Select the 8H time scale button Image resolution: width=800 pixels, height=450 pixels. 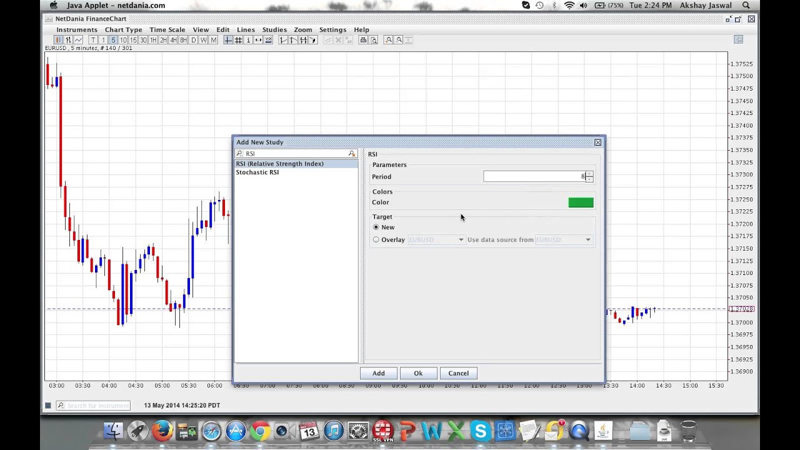(183, 40)
